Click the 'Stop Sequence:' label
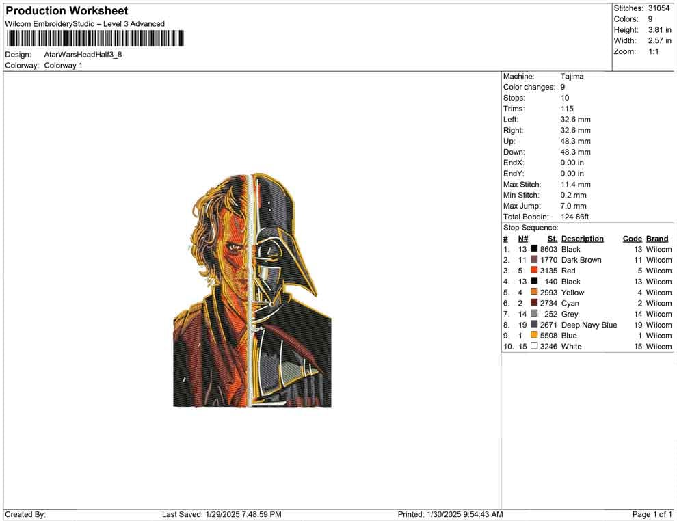 click(531, 228)
